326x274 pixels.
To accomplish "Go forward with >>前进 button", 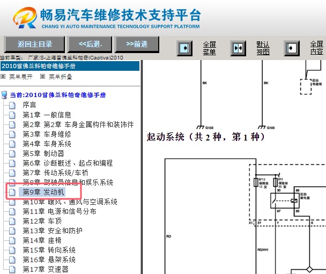I will (x=137, y=45).
